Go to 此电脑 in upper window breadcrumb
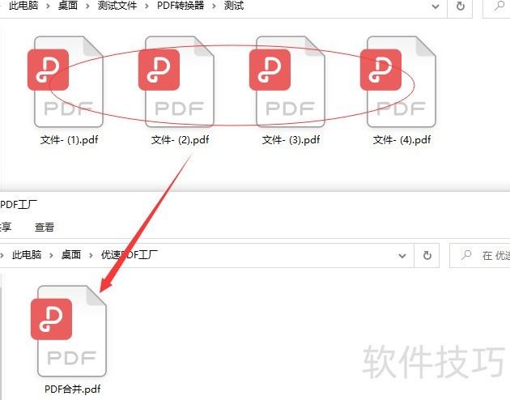510x400 pixels. click(23, 5)
